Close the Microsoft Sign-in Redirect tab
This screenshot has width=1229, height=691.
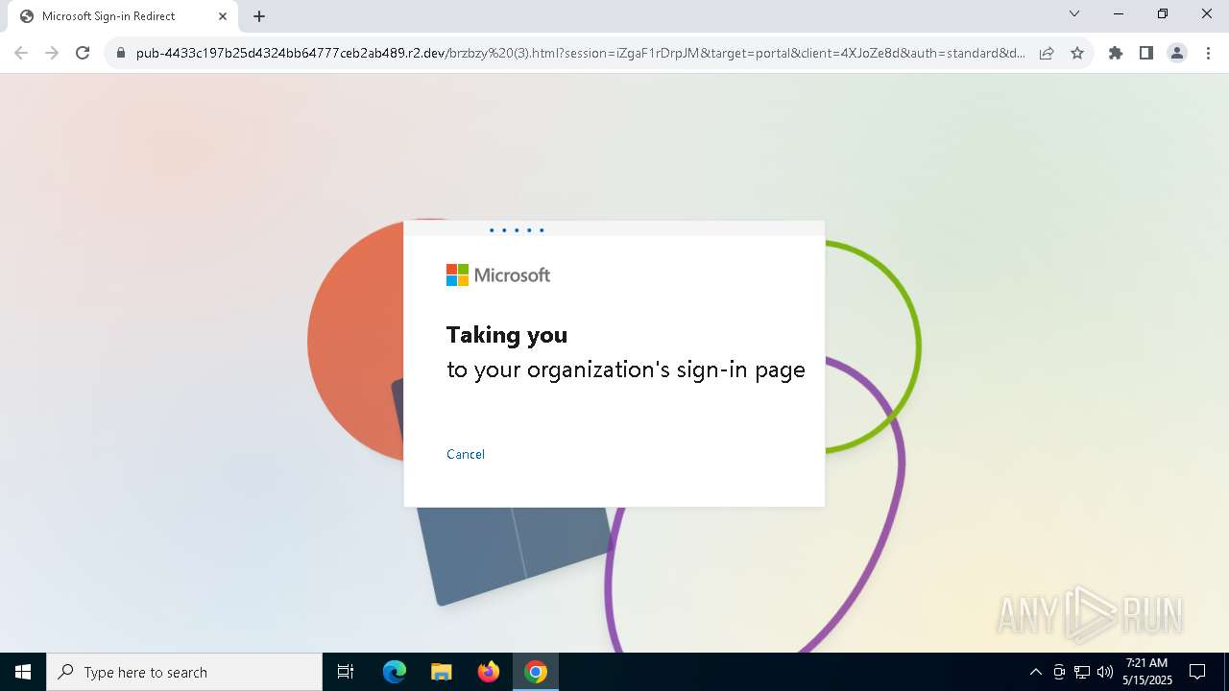(223, 16)
